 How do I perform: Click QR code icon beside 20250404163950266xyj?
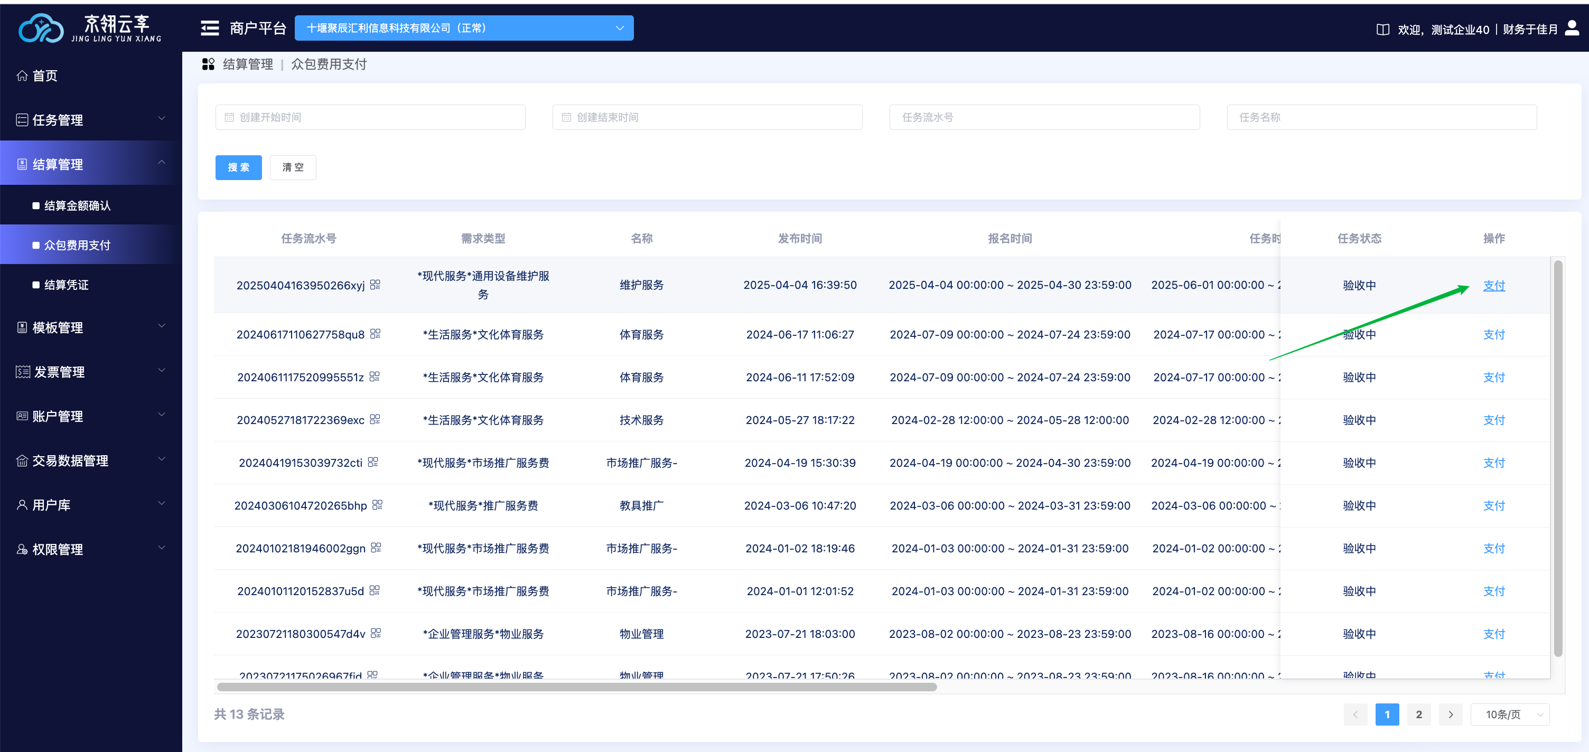coord(375,285)
